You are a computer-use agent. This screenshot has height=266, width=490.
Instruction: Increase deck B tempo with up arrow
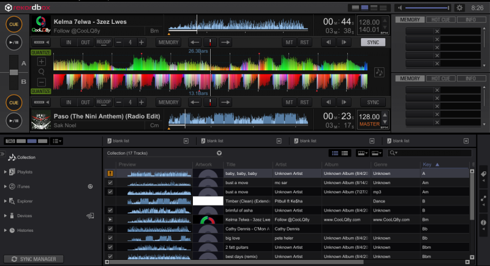(385, 115)
